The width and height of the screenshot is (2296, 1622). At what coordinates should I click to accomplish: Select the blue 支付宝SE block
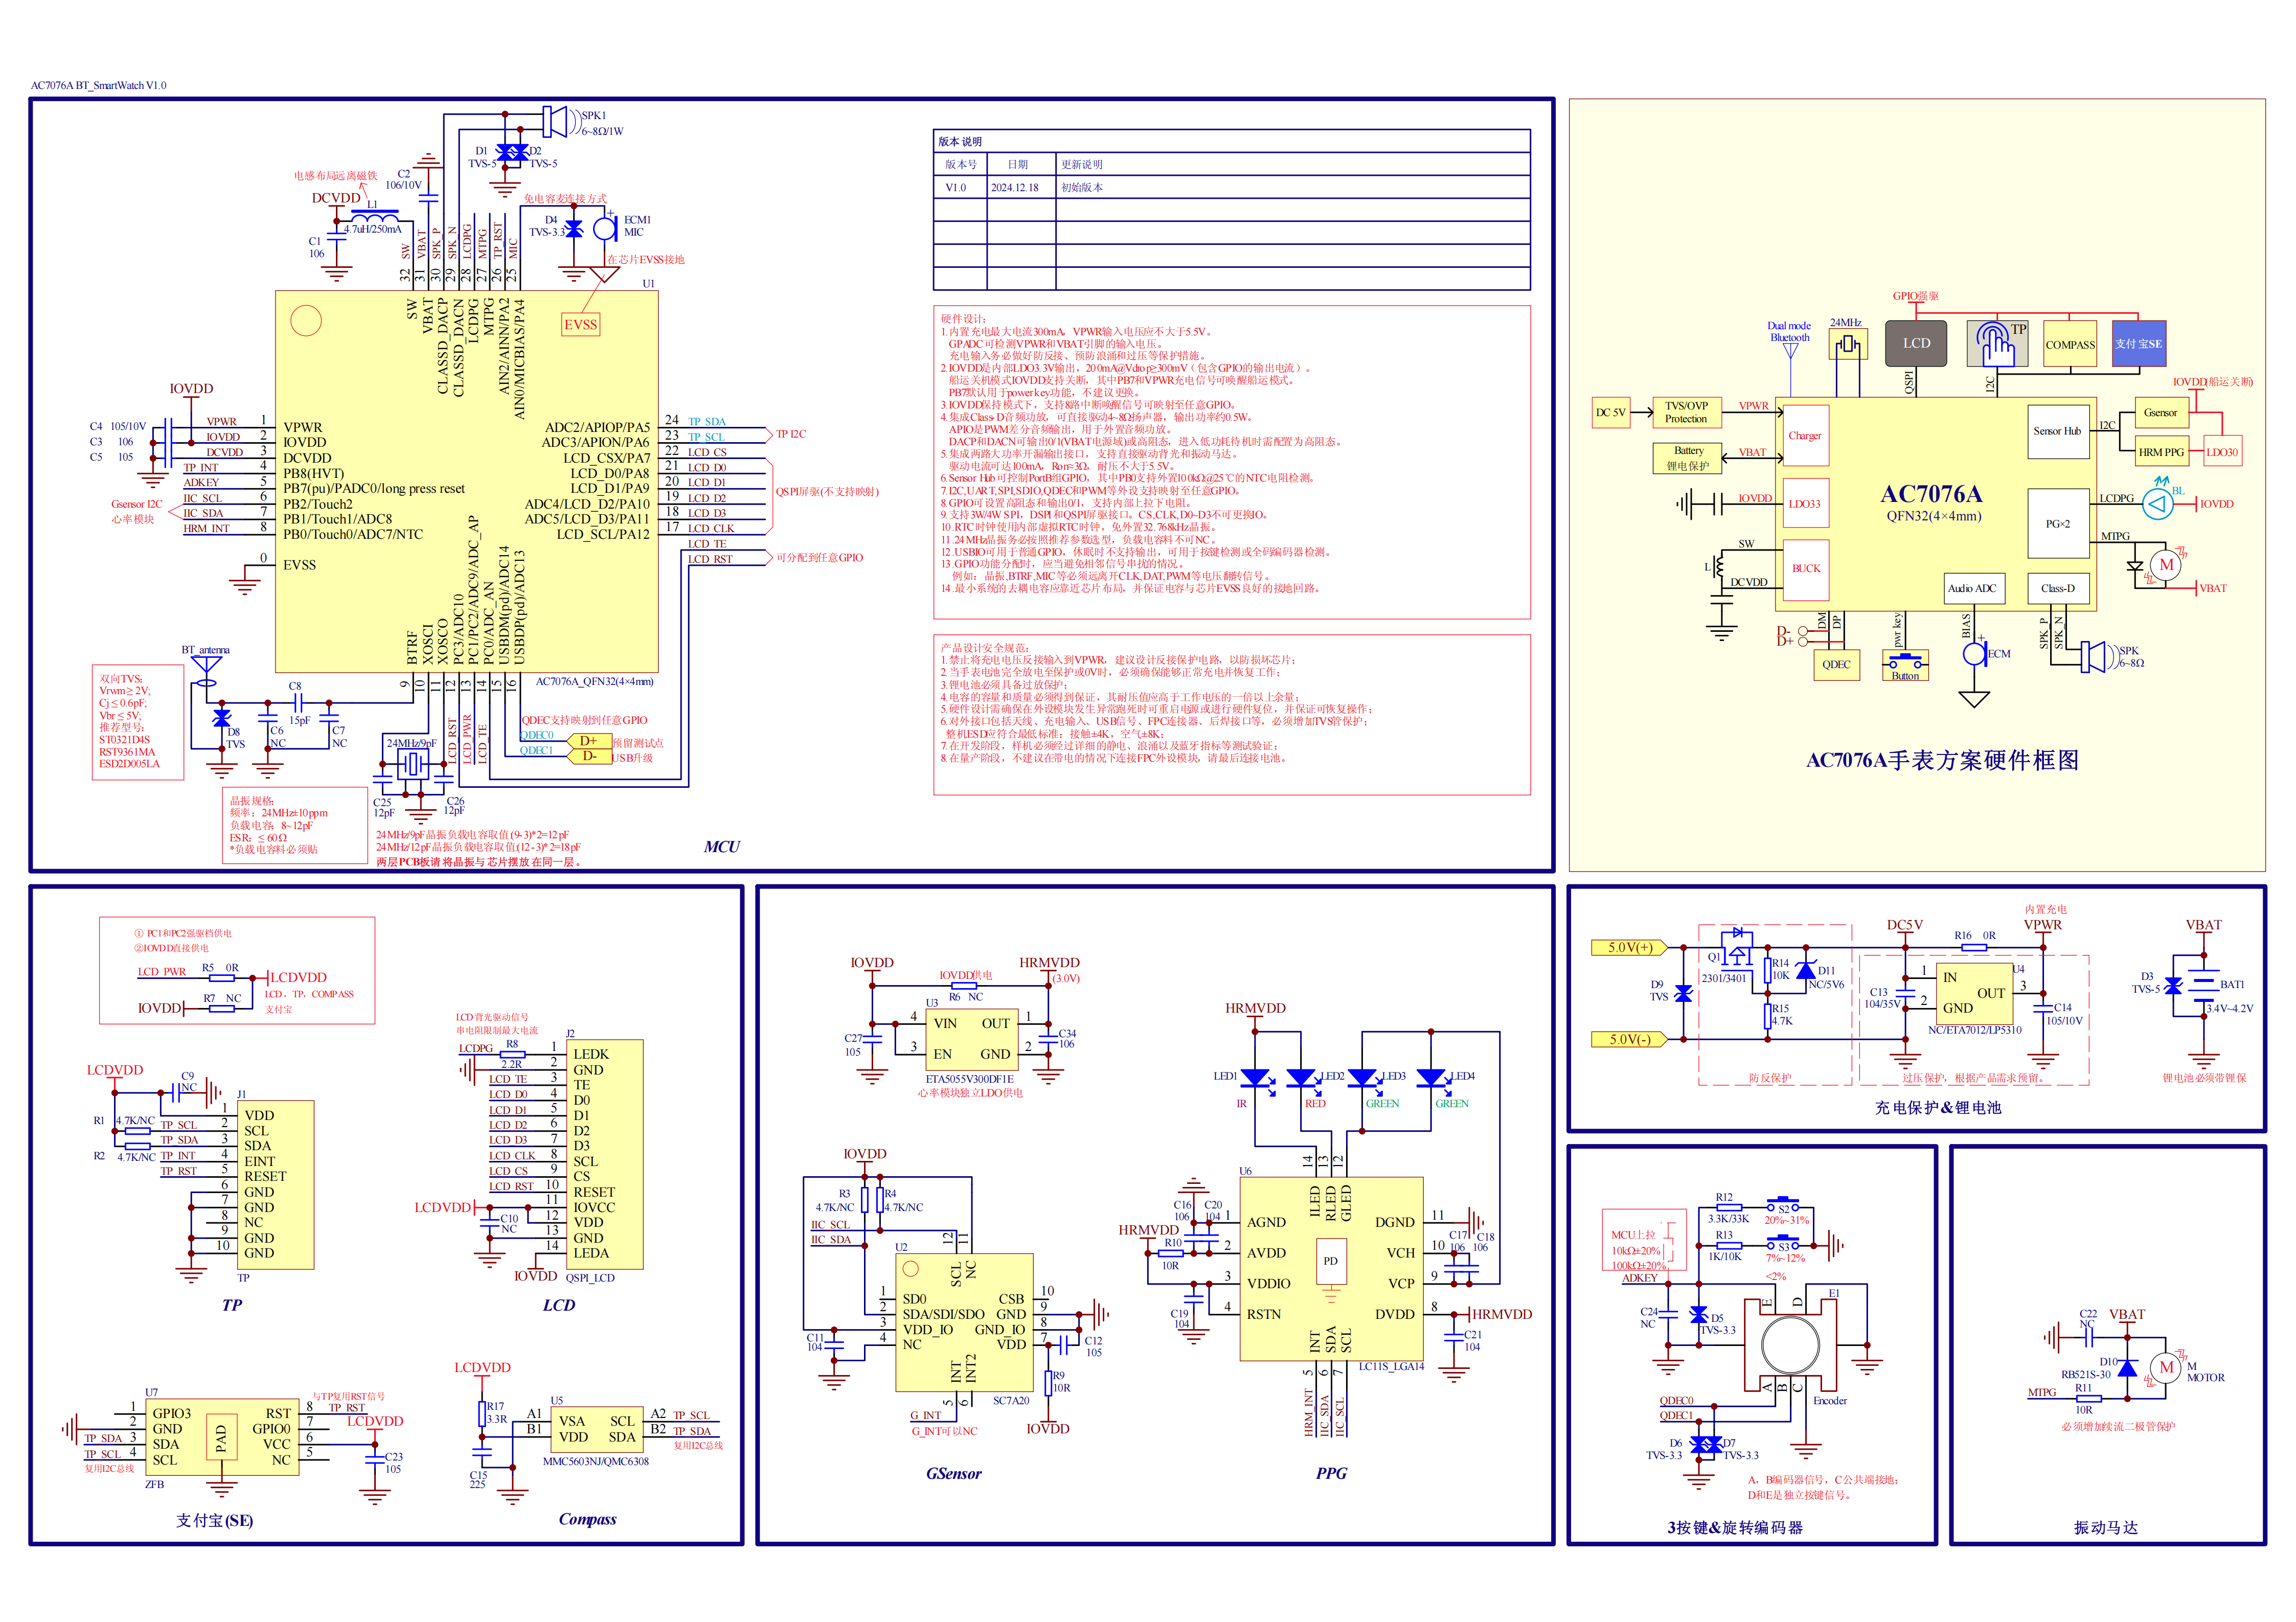[2138, 343]
